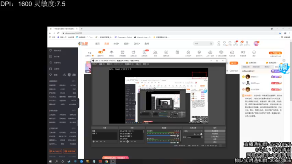Add a scene transition with plus
Screen dimensions: 292x164
point(195,134)
